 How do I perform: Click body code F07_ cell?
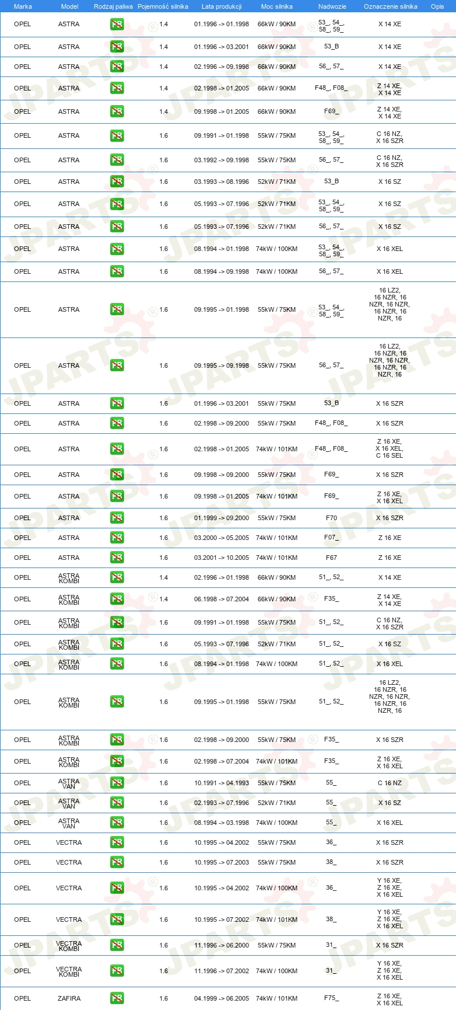[x=331, y=538]
